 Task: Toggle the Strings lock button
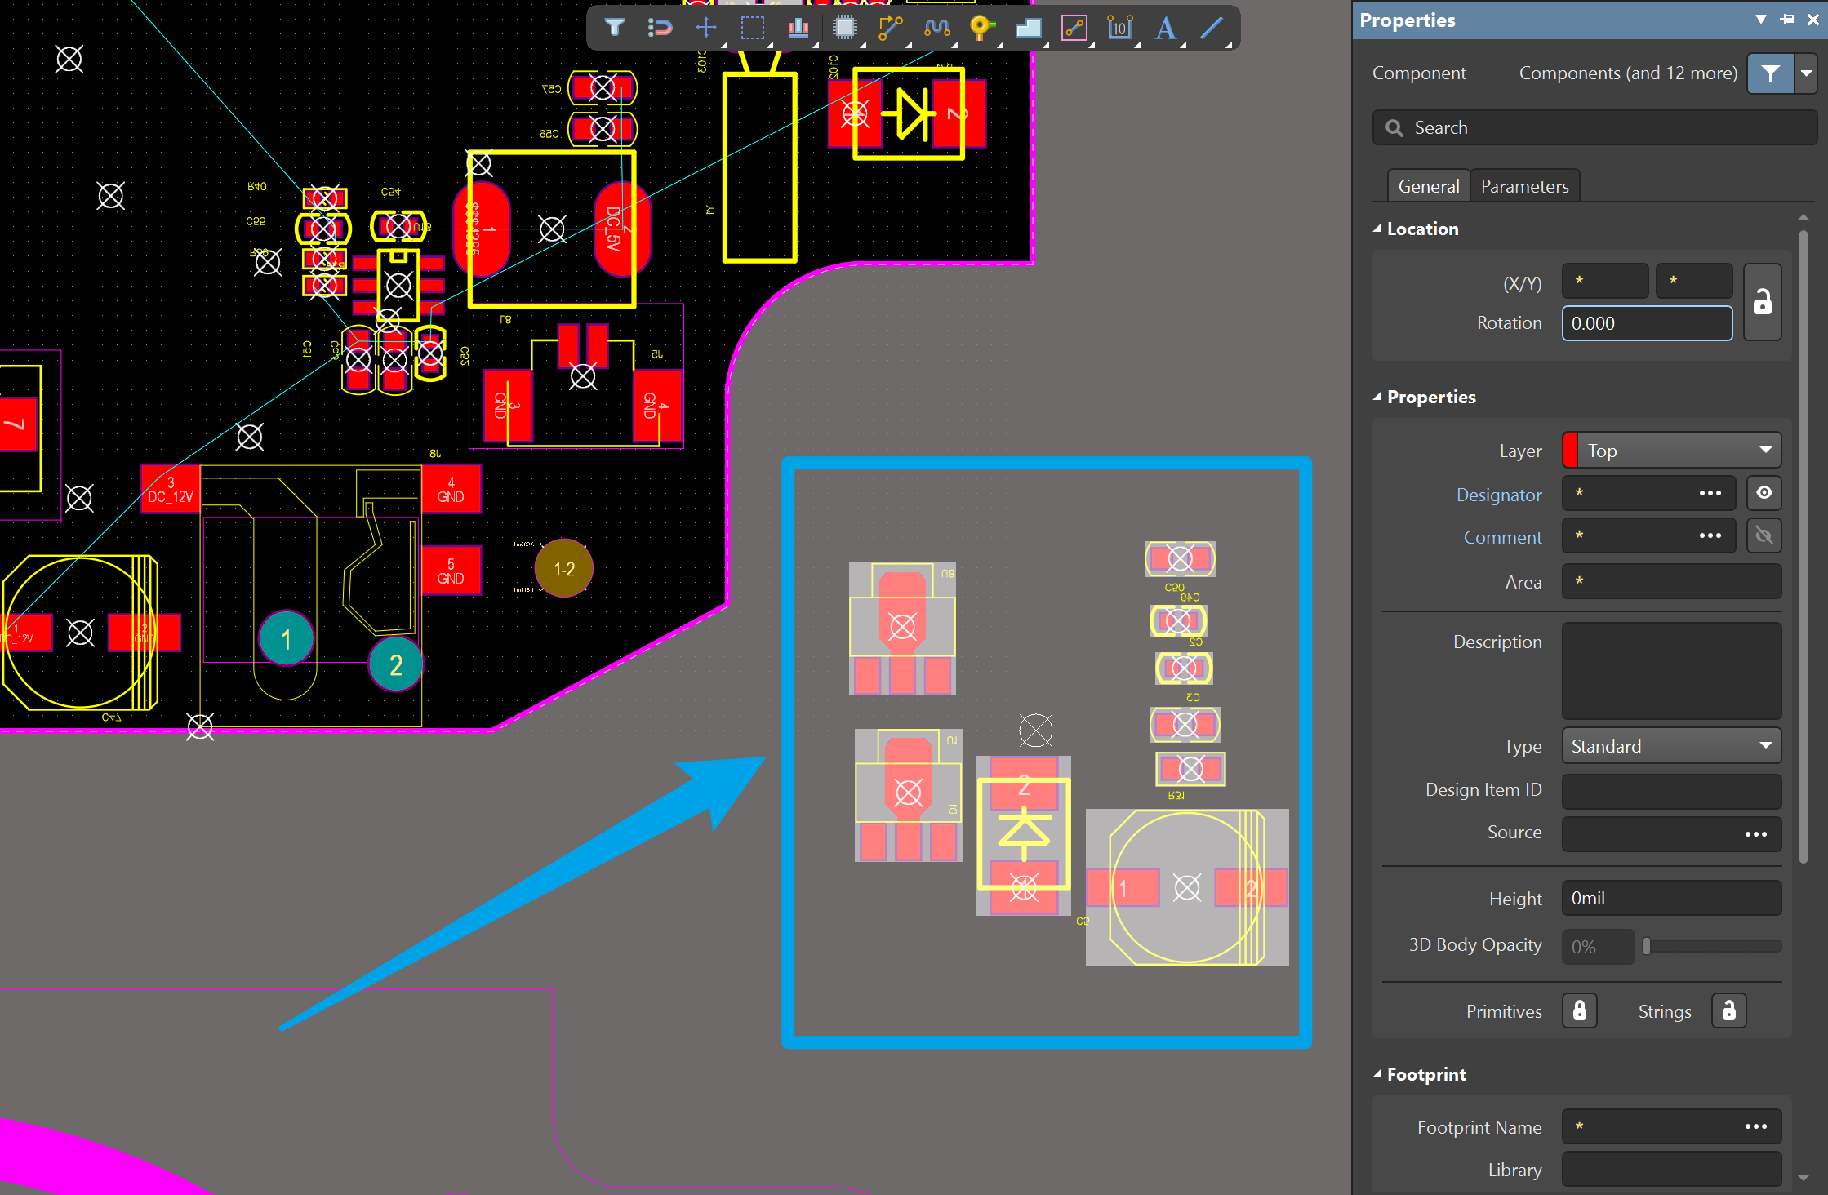click(1728, 1011)
